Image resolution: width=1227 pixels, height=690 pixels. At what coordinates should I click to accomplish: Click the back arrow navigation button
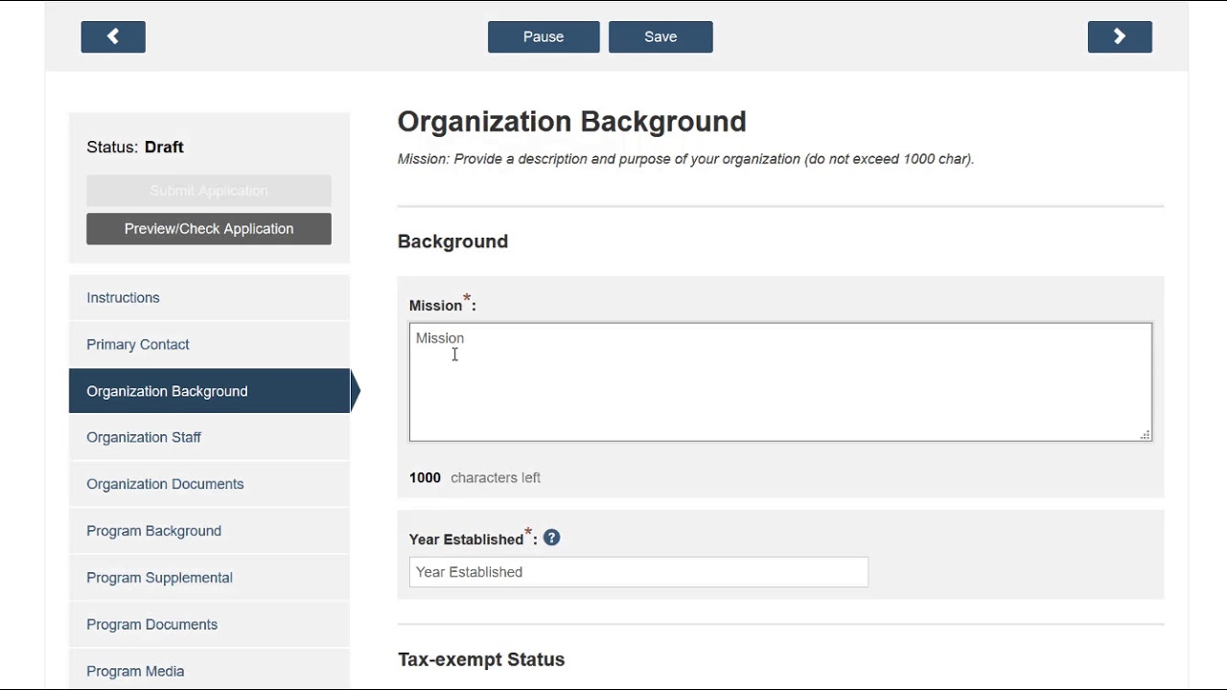tap(113, 36)
